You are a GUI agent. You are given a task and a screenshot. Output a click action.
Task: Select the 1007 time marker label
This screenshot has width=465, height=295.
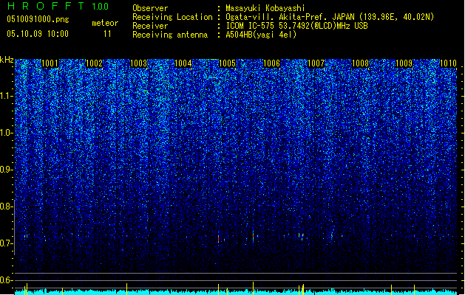[316, 63]
